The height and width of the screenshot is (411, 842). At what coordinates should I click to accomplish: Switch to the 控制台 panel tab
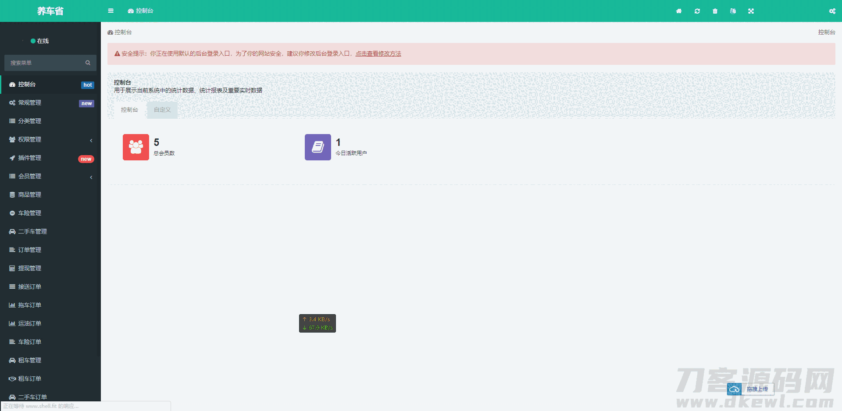[129, 110]
